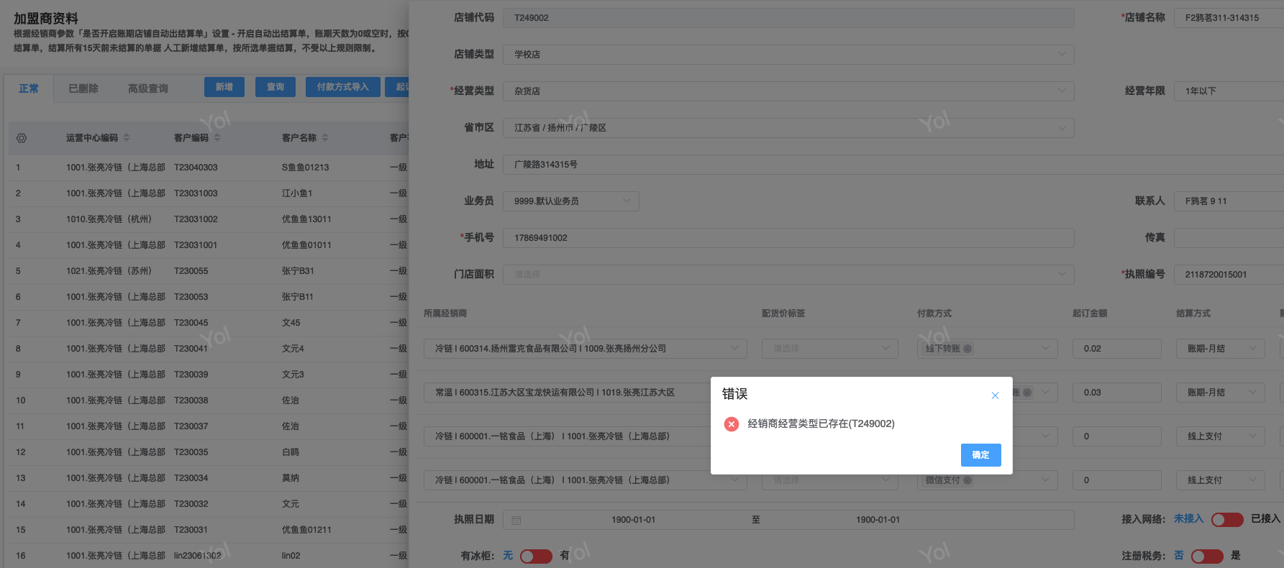The width and height of the screenshot is (1284, 568).
Task: Click customer code T230041
Action: click(191, 349)
